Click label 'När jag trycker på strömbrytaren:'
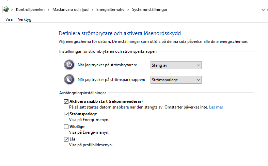The image size is (268, 166). (107, 65)
